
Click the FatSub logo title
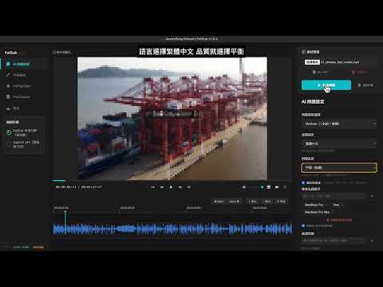[11, 53]
